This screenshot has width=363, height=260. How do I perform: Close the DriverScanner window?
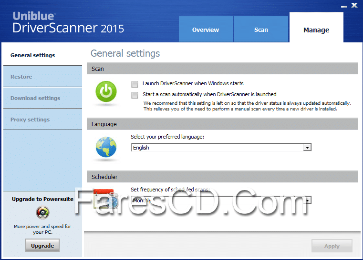click(354, 5)
